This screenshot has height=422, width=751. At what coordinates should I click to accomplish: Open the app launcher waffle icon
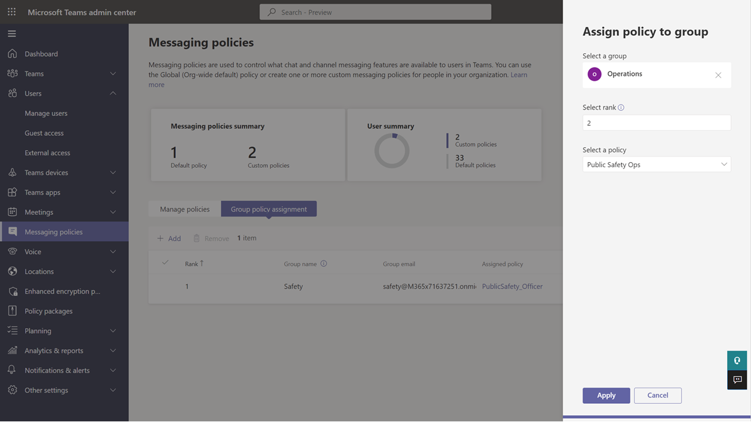point(12,12)
